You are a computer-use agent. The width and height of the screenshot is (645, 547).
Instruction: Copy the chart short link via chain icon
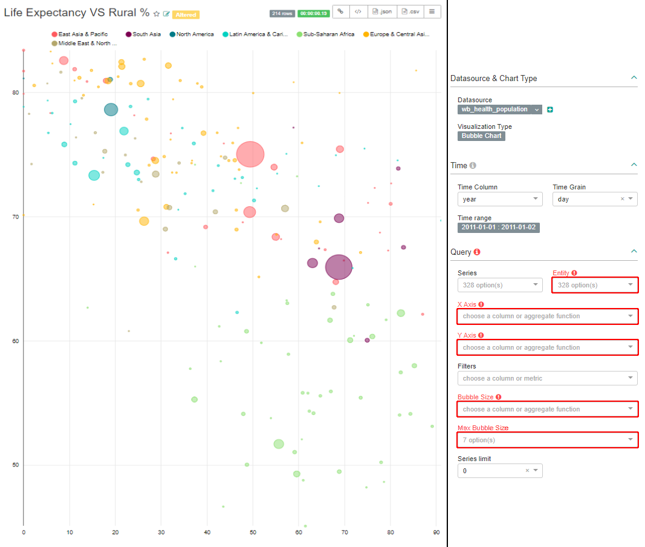tap(340, 11)
